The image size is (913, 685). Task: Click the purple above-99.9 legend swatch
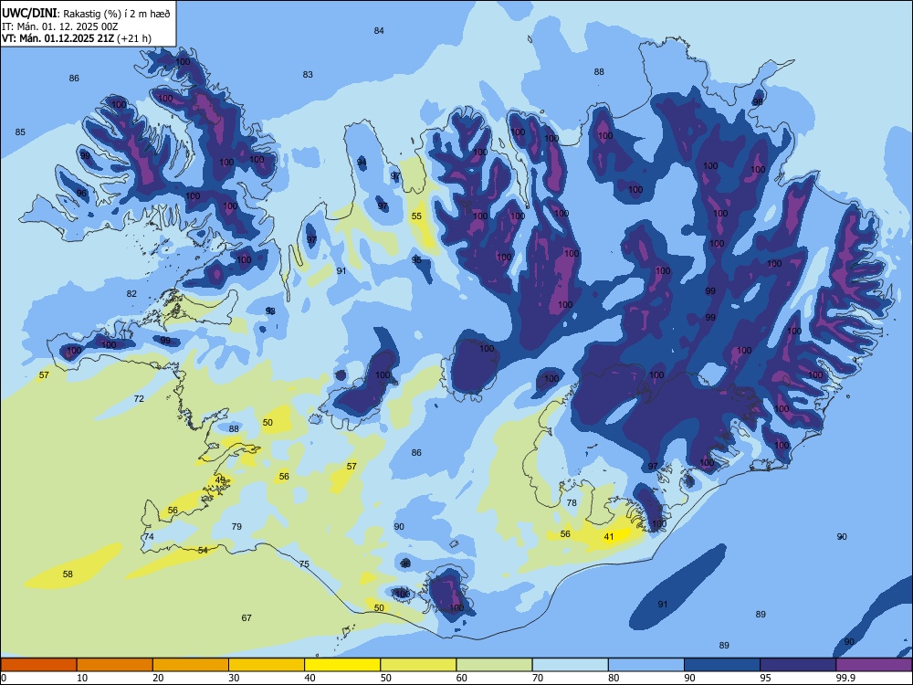[874, 665]
